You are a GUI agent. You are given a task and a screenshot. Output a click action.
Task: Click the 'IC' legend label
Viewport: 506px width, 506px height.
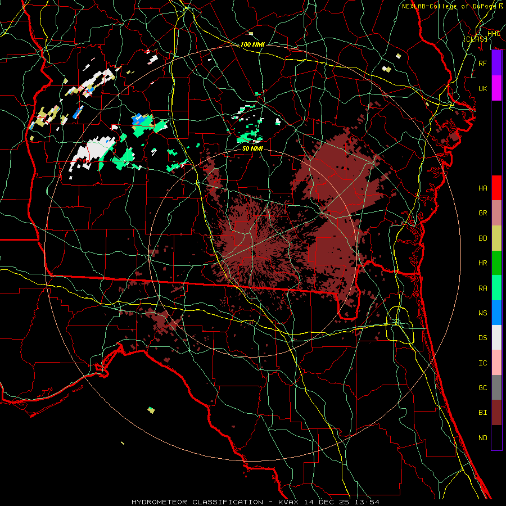(482, 363)
